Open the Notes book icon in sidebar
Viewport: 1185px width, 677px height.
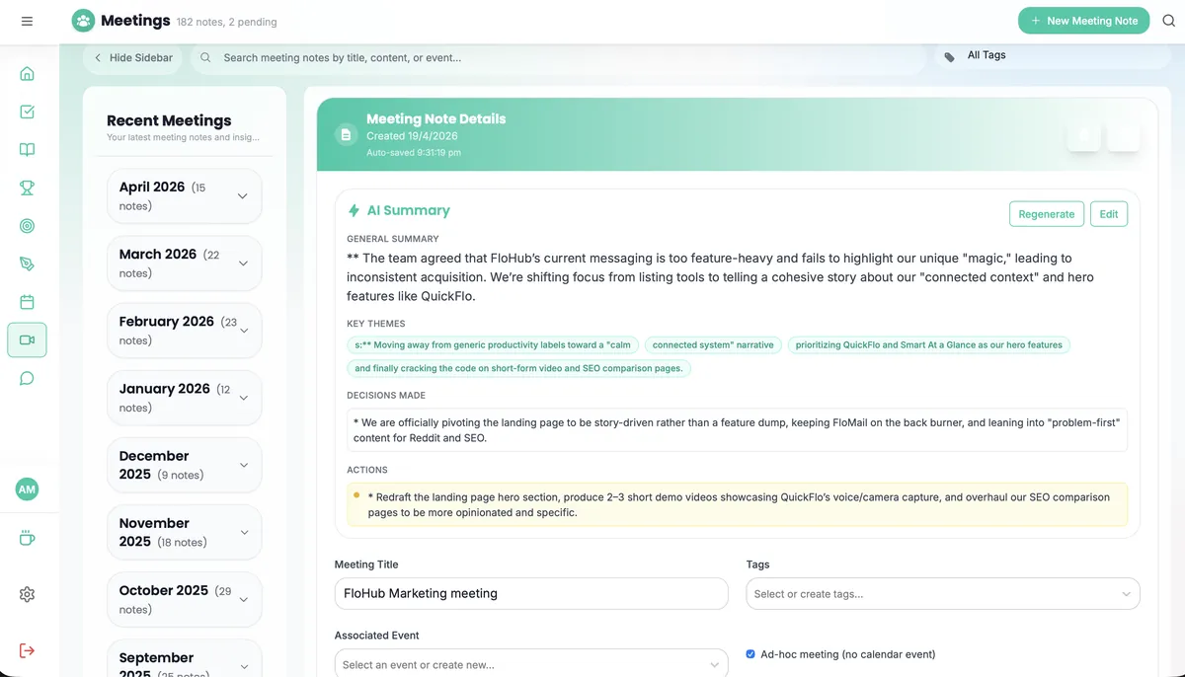[27, 150]
